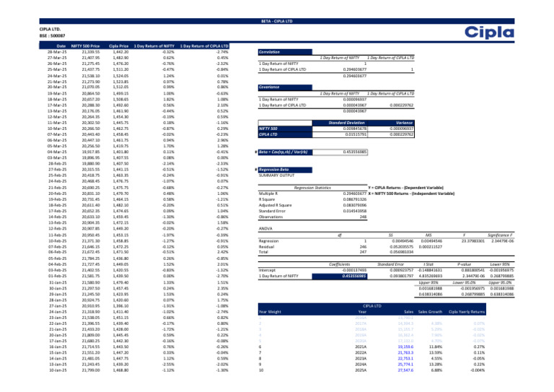Click year weight "10" in the bottom row

click(x=261, y=370)
